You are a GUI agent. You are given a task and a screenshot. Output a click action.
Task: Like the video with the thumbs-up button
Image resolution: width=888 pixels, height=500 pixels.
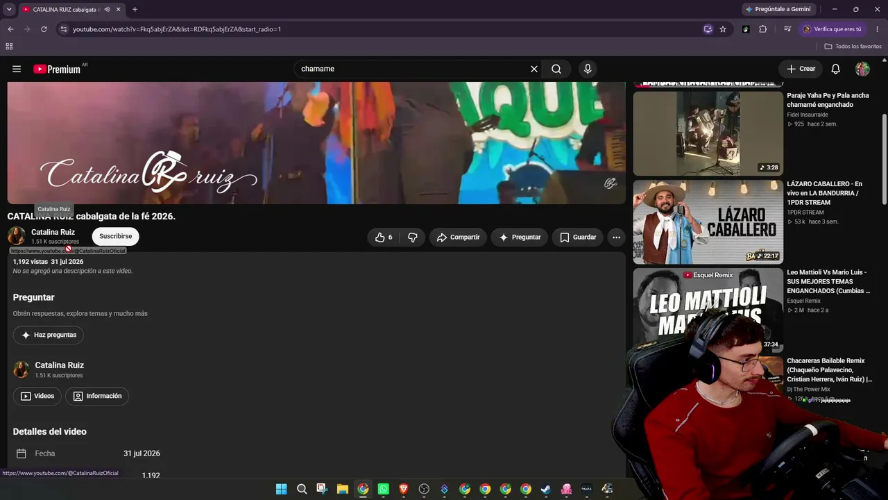tap(384, 237)
